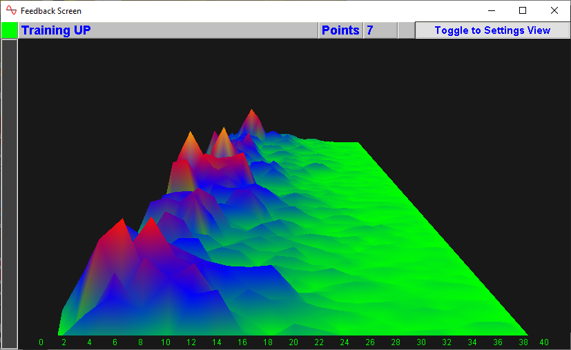The height and width of the screenshot is (350, 571).
Task: Click the Toggle to Settings View button
Action: click(492, 30)
